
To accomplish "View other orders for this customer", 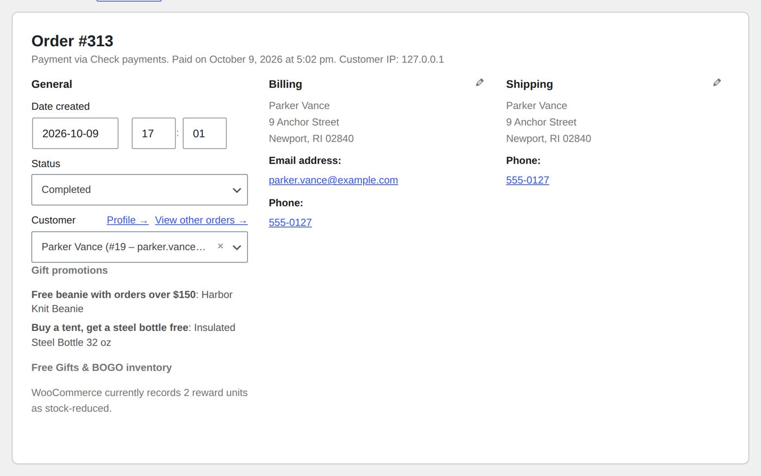I will click(201, 220).
